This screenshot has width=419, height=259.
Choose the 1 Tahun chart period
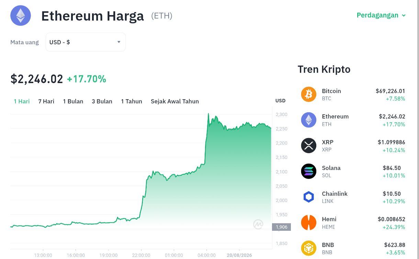coord(132,101)
